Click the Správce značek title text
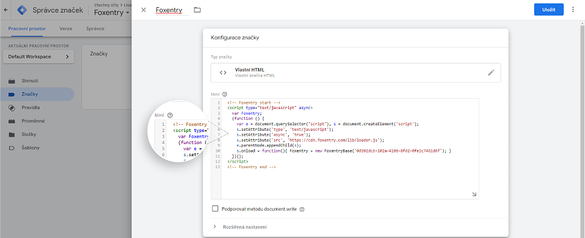The height and width of the screenshot is (238, 585). [58, 10]
